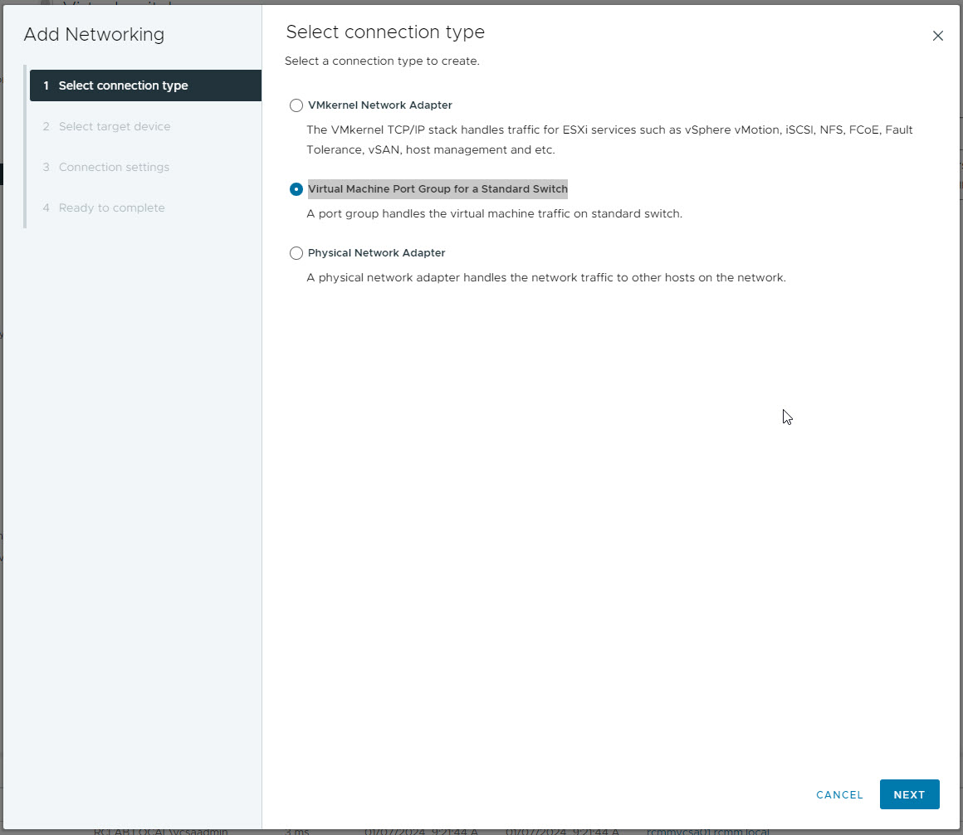Click the 'Physical Network Adapter' label text
Screen dimensions: 963x835
point(376,253)
